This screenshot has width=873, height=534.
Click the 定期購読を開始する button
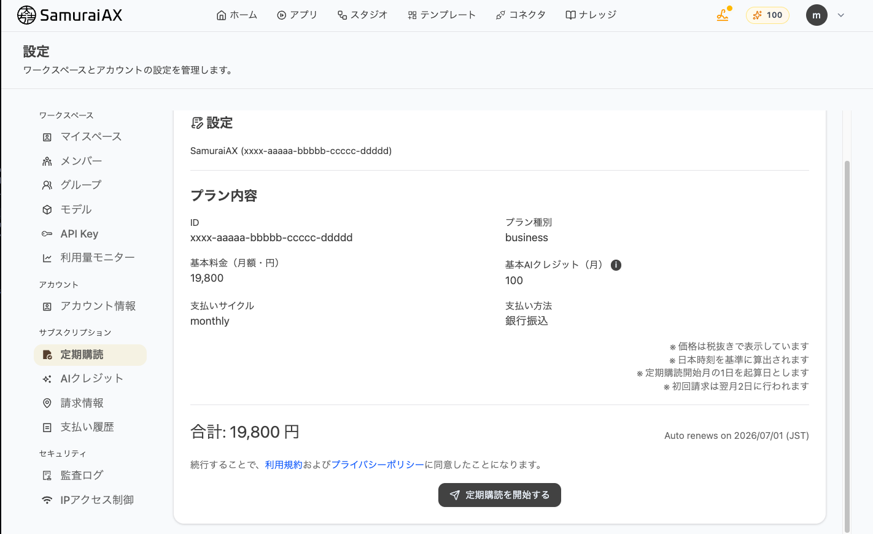[x=500, y=495]
